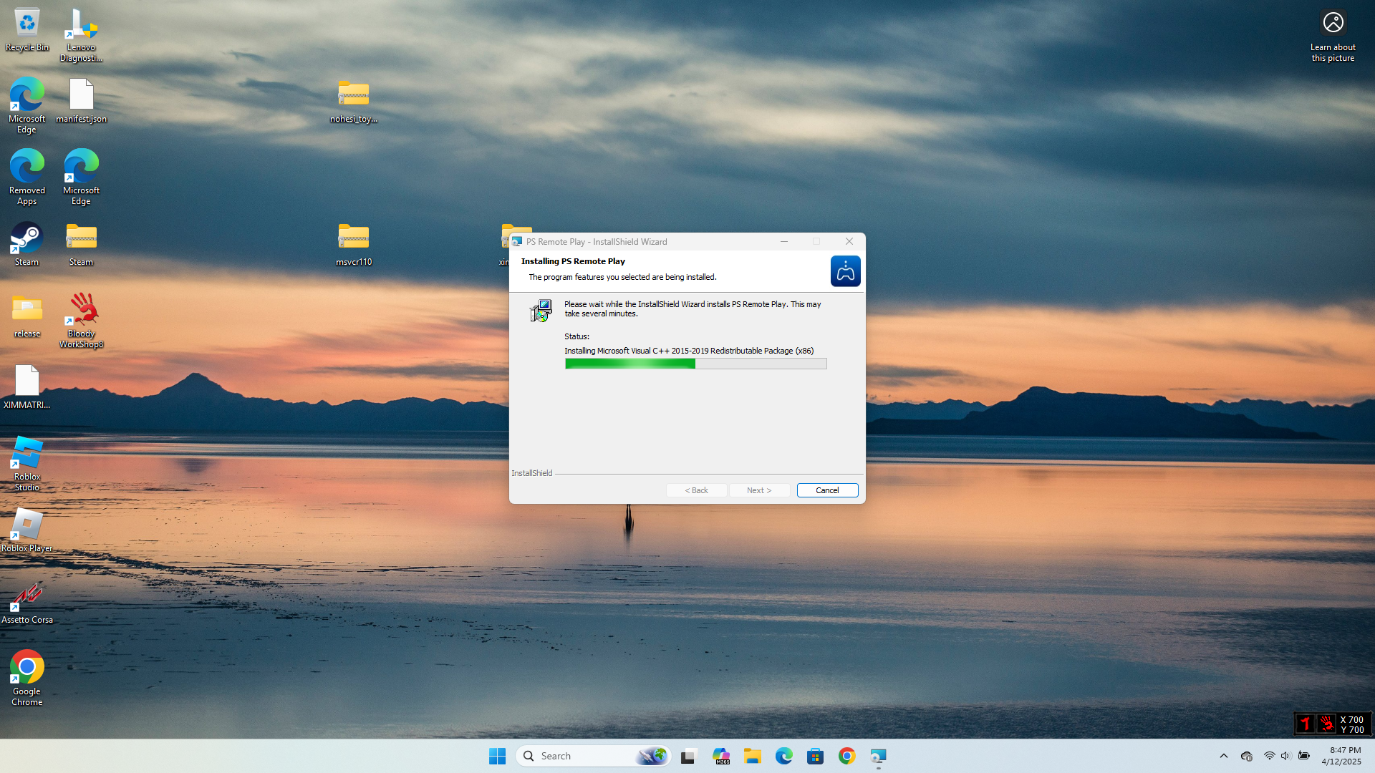
Task: Minimize the InstallShield Wizard window
Action: coord(784,242)
